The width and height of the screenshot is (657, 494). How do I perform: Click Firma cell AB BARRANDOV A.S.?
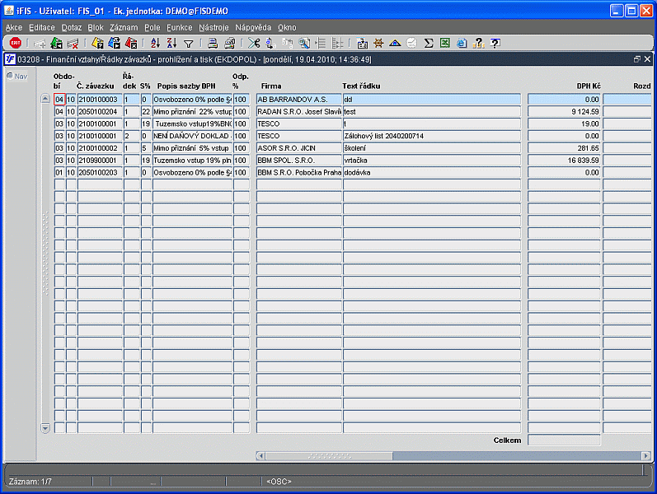(x=298, y=100)
